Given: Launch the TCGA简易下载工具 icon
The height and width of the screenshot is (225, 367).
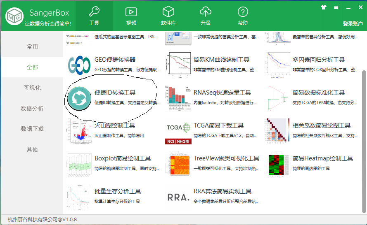Looking at the screenshot, I should pyautogui.click(x=178, y=131).
